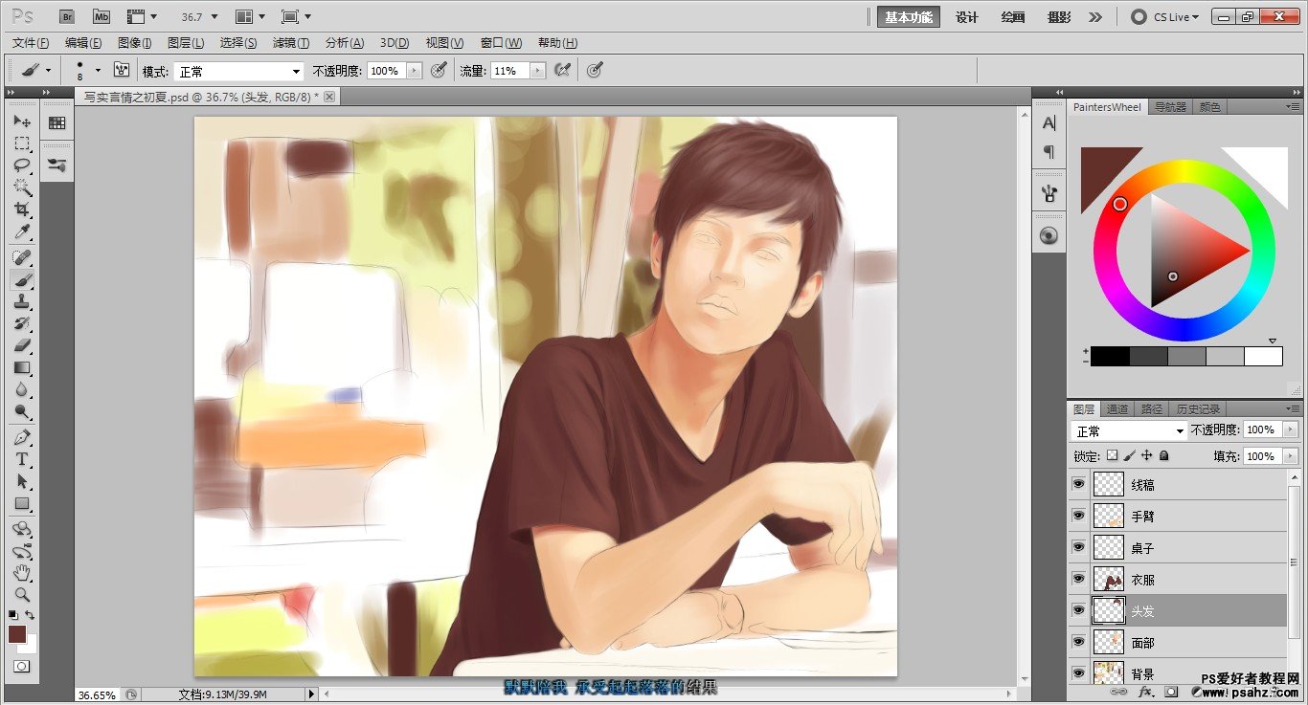Select the Dodge tool
Screen dimensions: 1308x705
pyautogui.click(x=22, y=411)
